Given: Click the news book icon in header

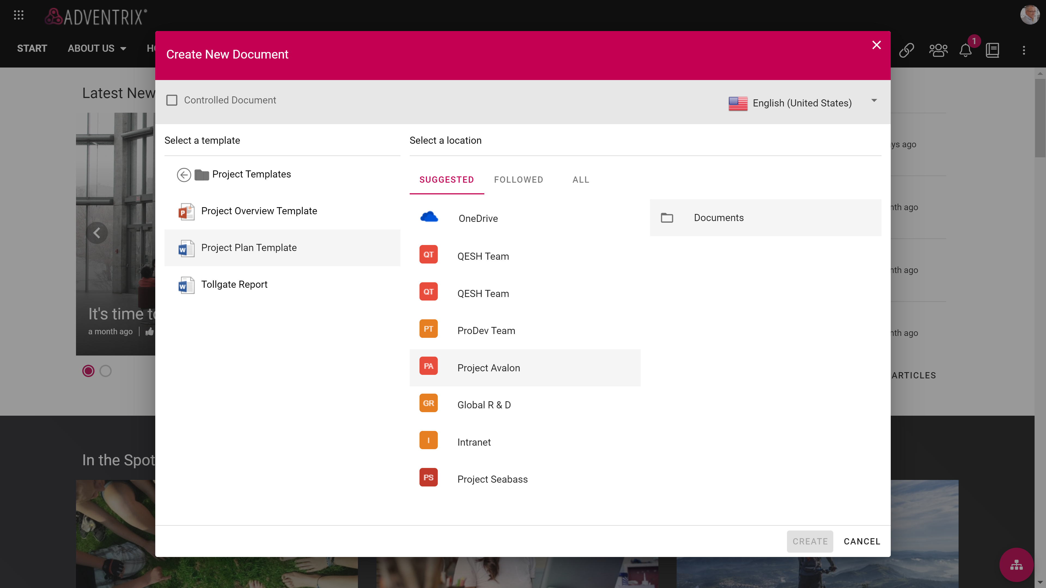Looking at the screenshot, I should [x=992, y=50].
